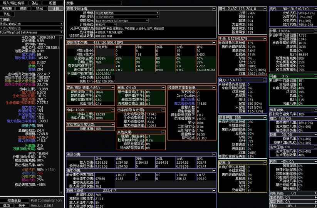Collapse the 技能击中伤害 DPS section
The image size is (317, 208).
pyautogui.click(x=215, y=42)
